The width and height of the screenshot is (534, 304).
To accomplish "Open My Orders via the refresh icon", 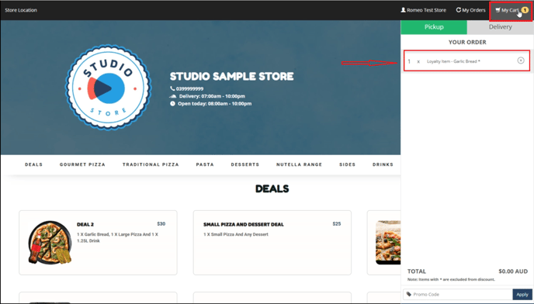I will click(x=459, y=10).
